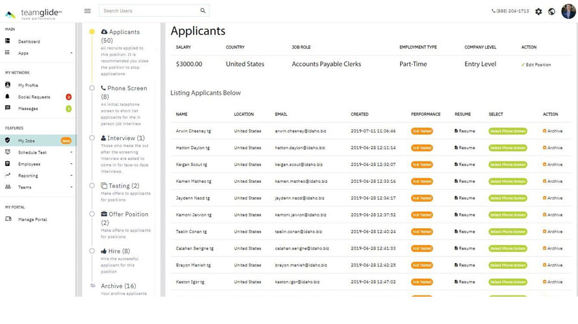Archive applicant Kaston Igor
Screen dimensions: 578x324
(x=553, y=282)
